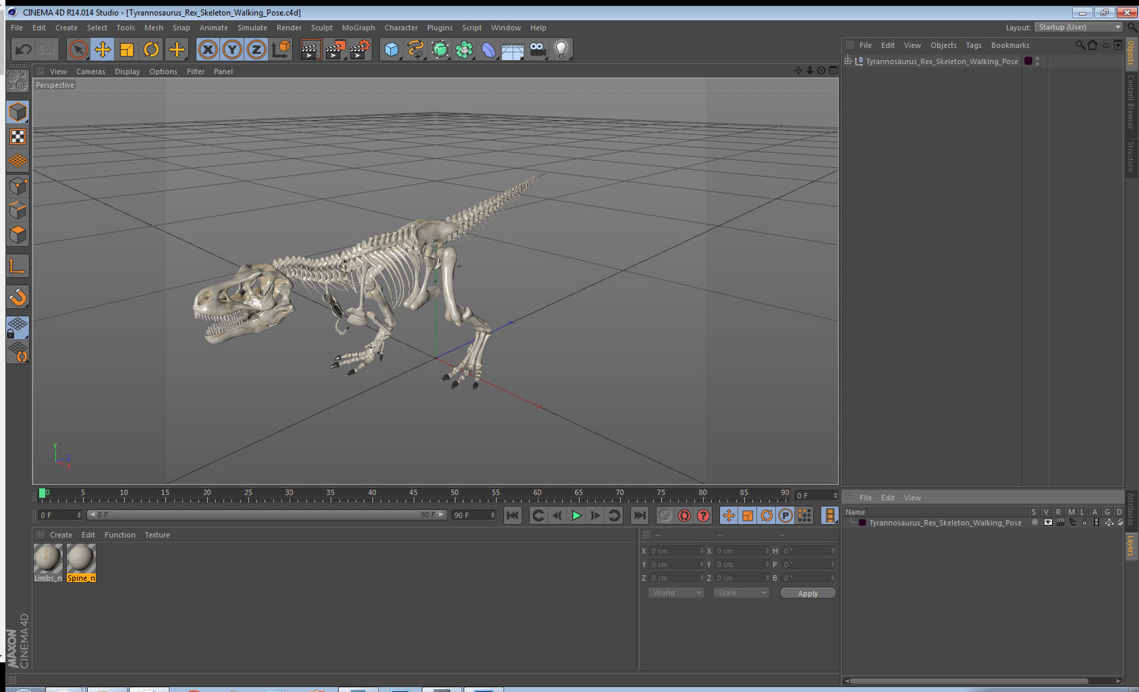
Task: Open the MoGraph menu
Action: (358, 28)
